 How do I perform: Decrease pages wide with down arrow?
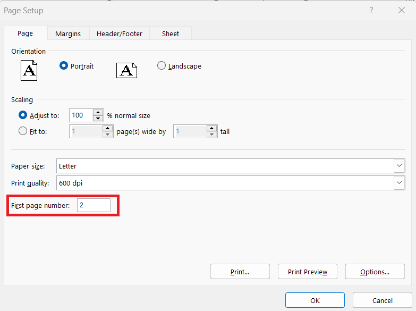[x=108, y=135]
